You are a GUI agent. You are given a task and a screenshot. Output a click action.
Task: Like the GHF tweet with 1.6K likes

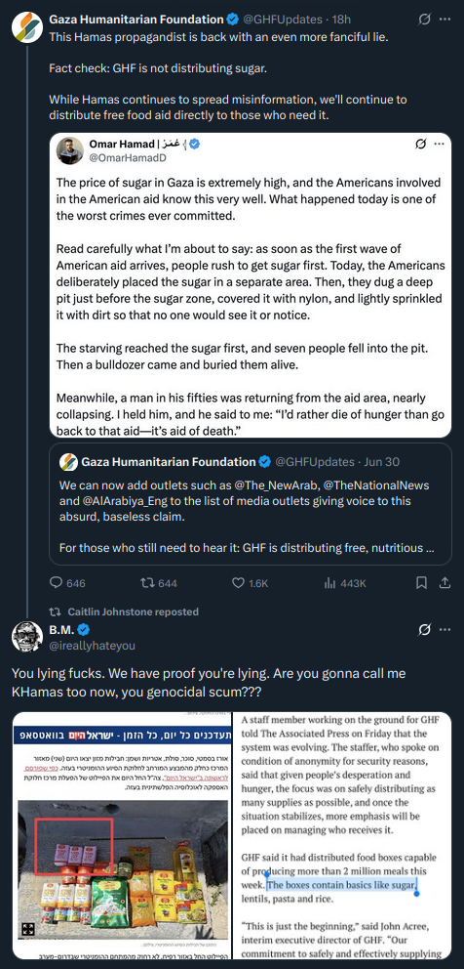[x=238, y=583]
